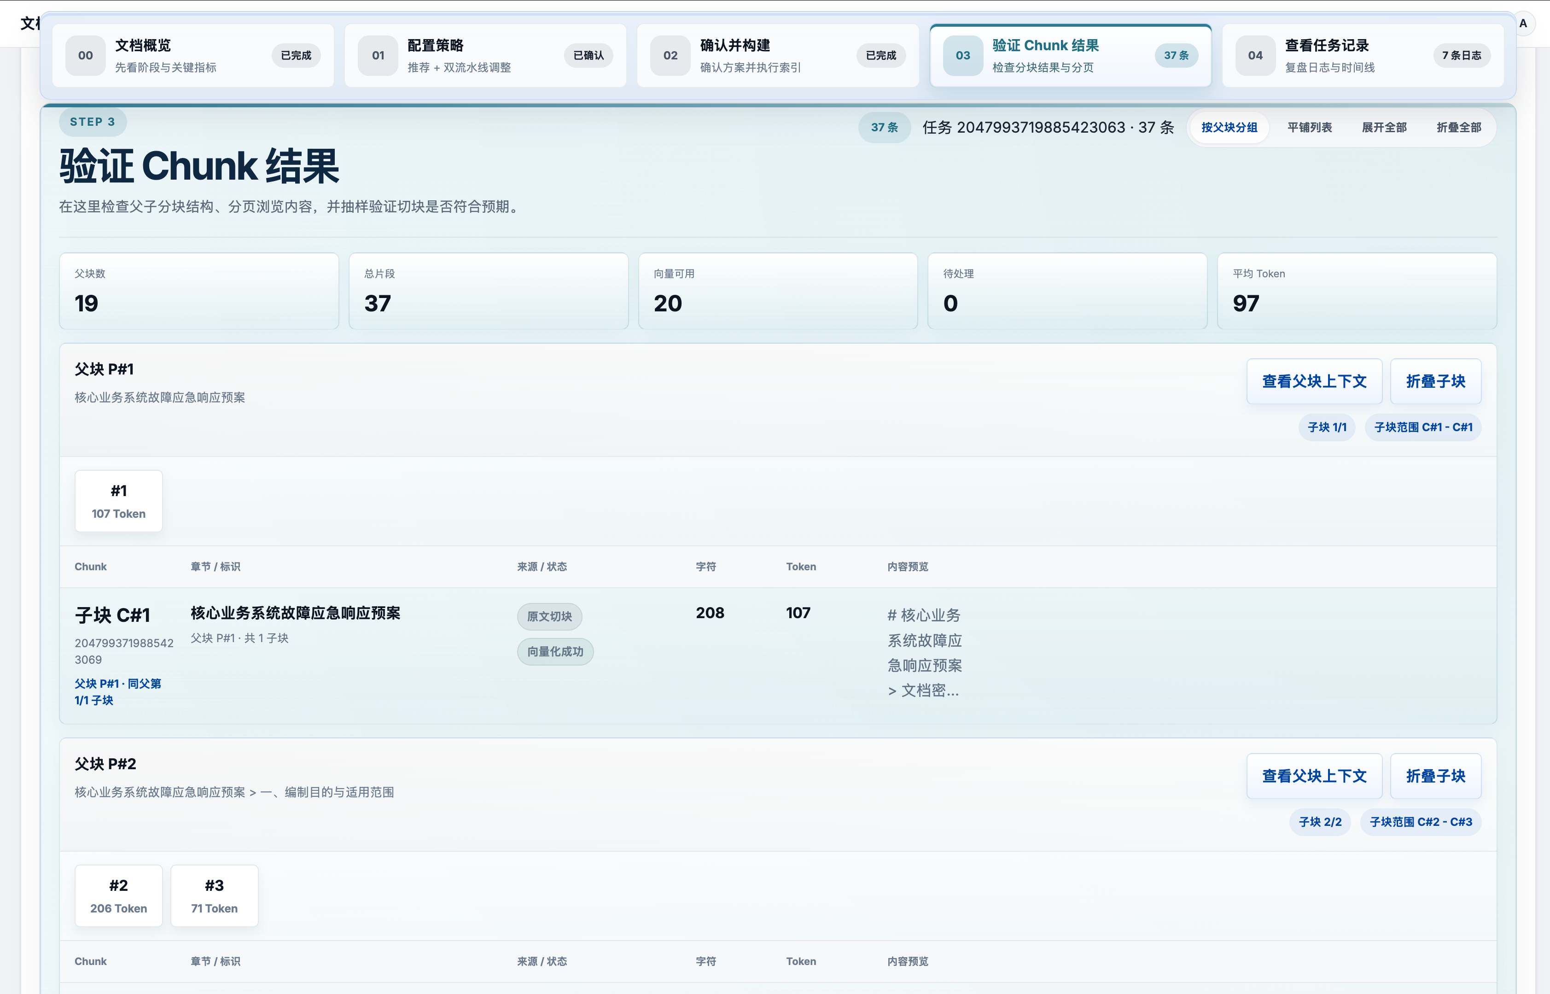Click 展开全部 to expand all blocks
Screen dimensions: 1550x994
point(1383,128)
